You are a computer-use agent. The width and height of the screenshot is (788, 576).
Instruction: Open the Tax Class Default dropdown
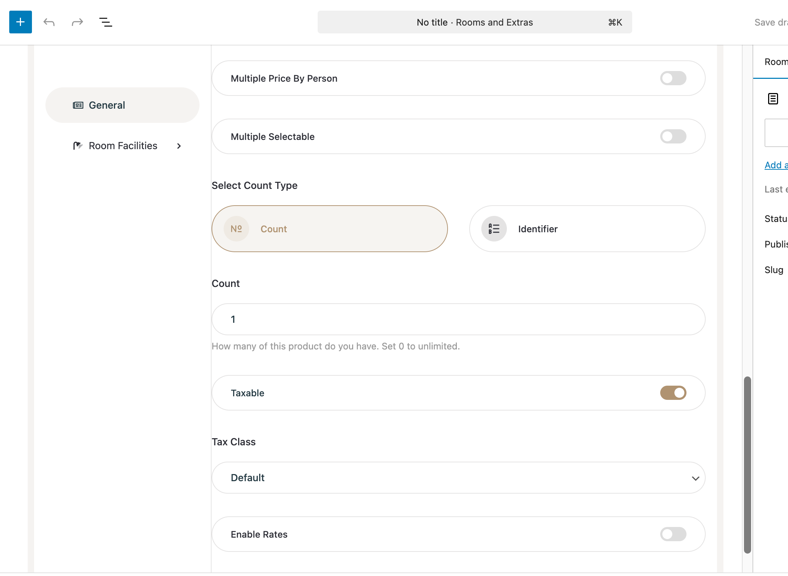point(458,478)
